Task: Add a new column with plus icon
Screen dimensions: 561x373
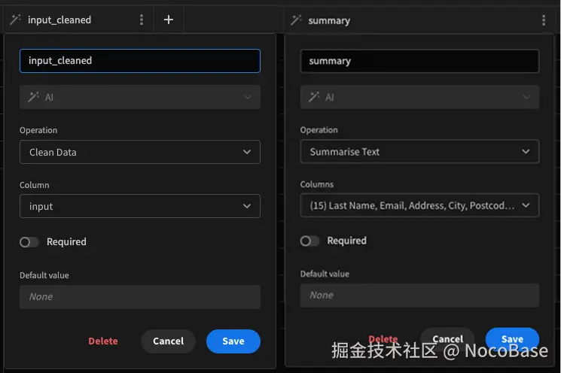Action: [169, 20]
